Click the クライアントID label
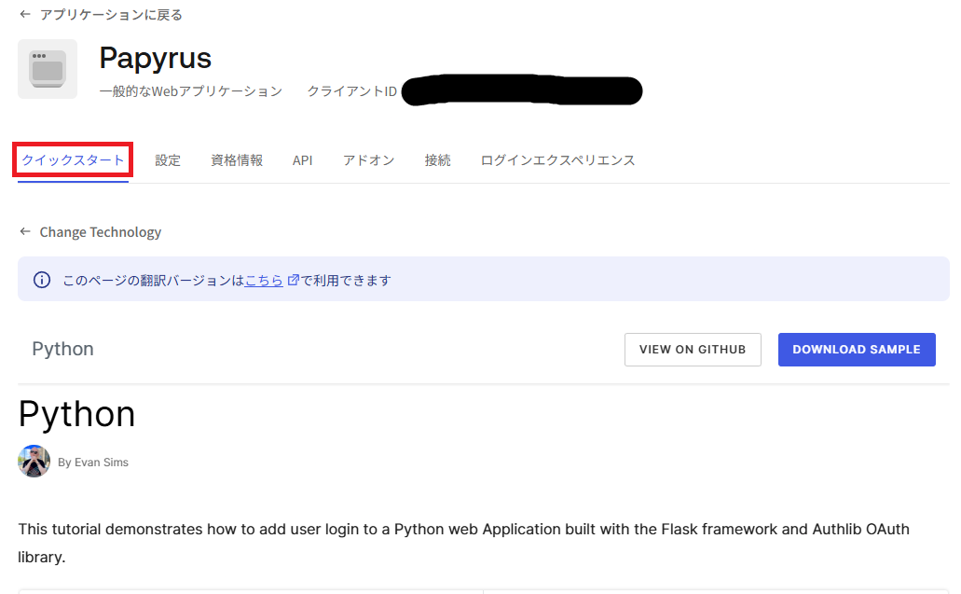Image resolution: width=961 pixels, height=594 pixels. click(351, 91)
